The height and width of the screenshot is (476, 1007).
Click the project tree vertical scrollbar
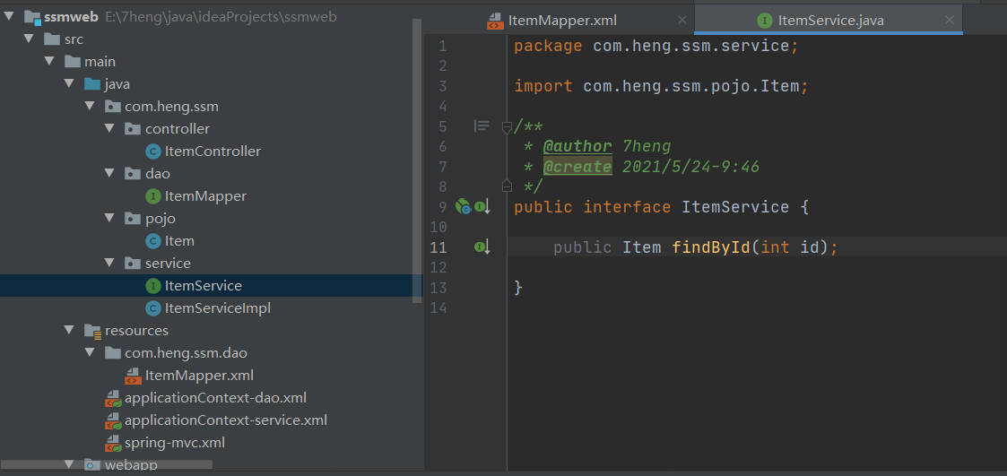coord(418,160)
